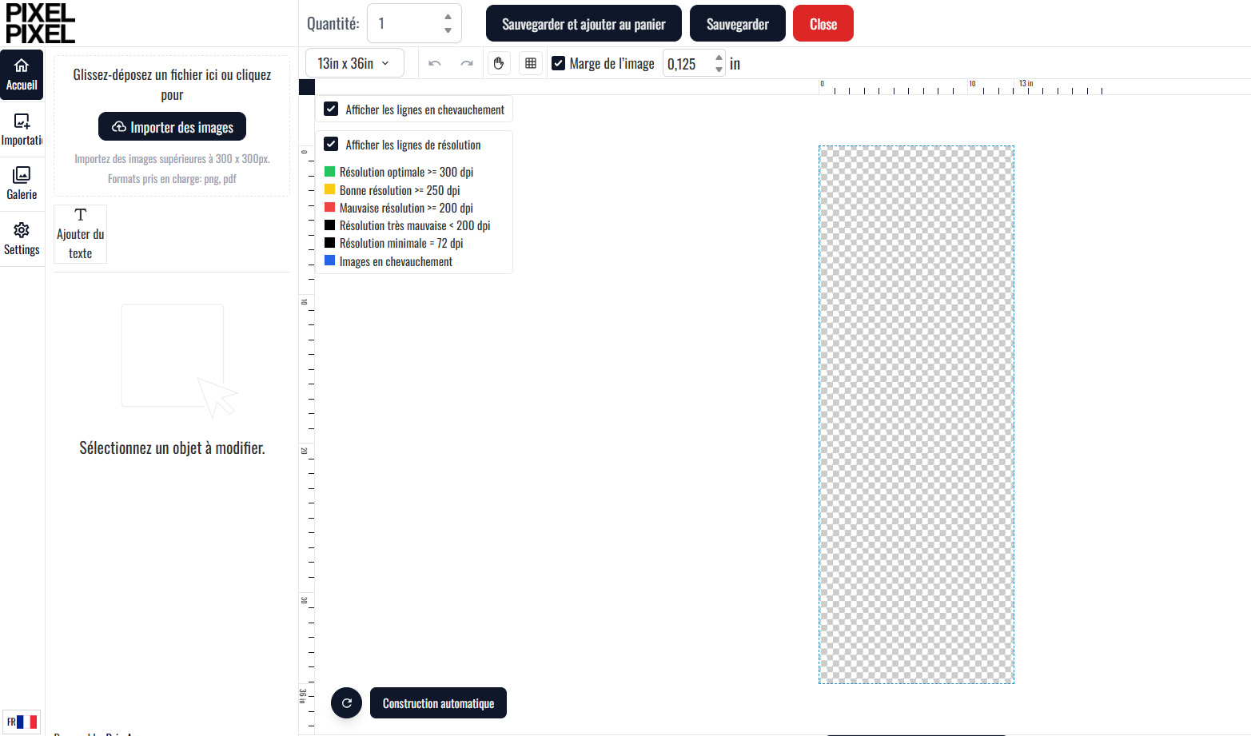This screenshot has height=736, width=1251.
Task: Uncheck Afficher les lignes de résolution
Action: 331,145
